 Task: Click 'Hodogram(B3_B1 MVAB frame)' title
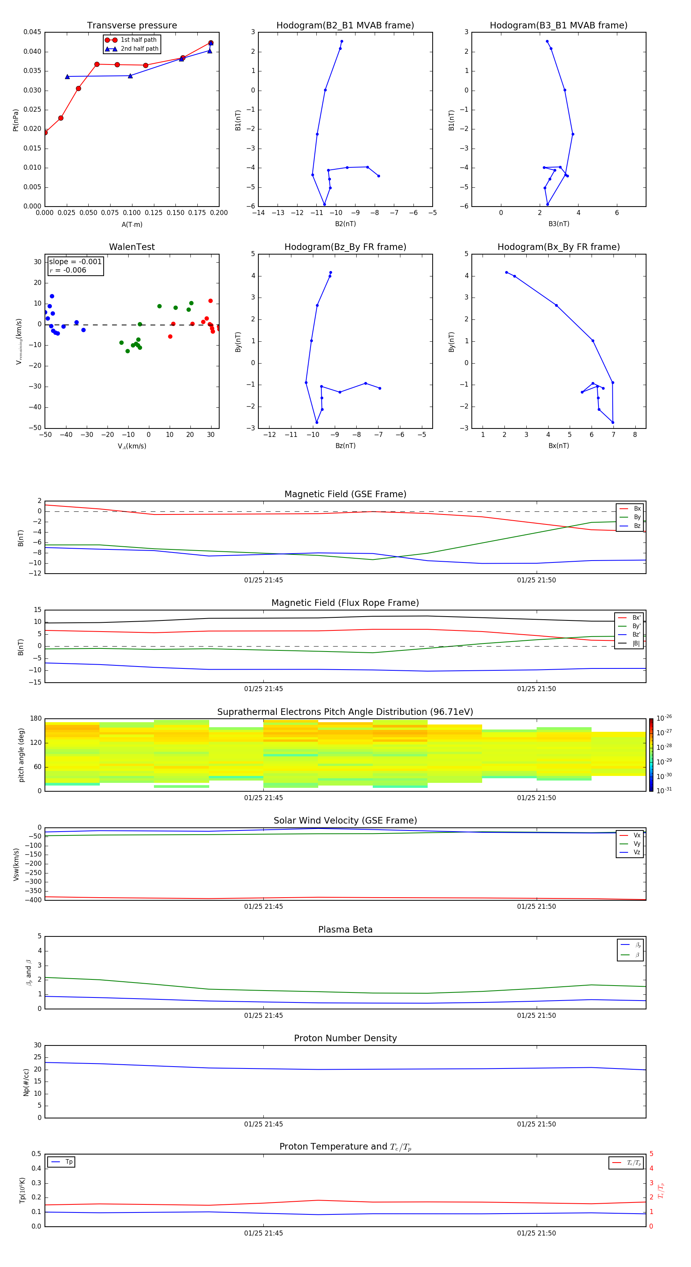[x=559, y=26]
